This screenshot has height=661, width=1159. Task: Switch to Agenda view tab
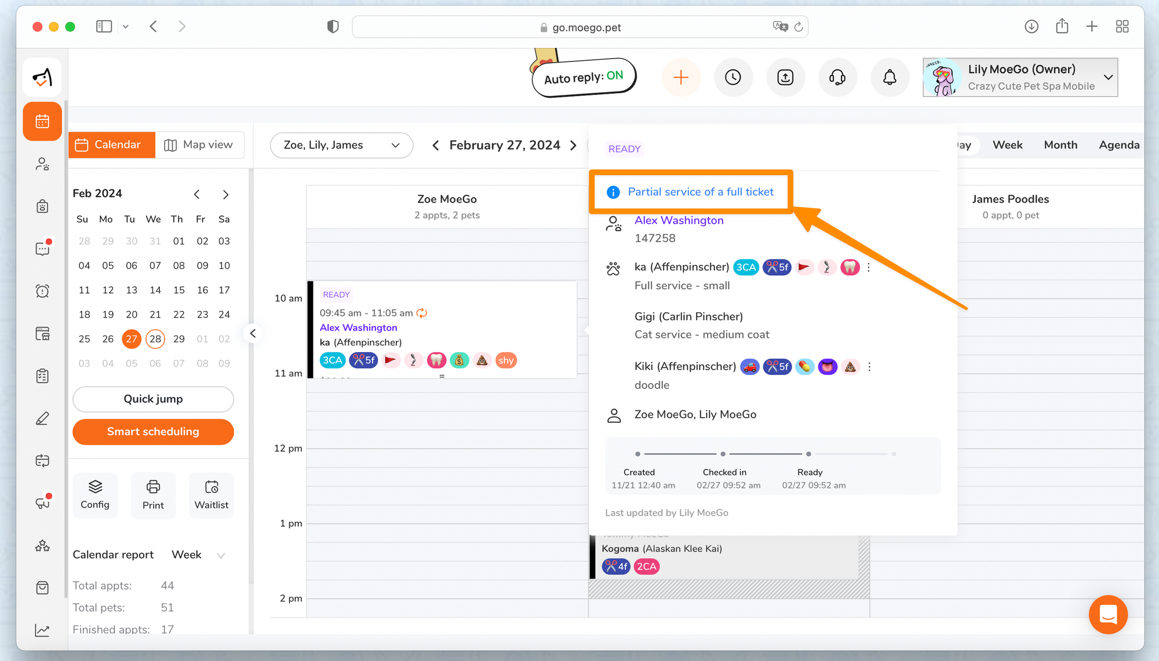tap(1118, 145)
